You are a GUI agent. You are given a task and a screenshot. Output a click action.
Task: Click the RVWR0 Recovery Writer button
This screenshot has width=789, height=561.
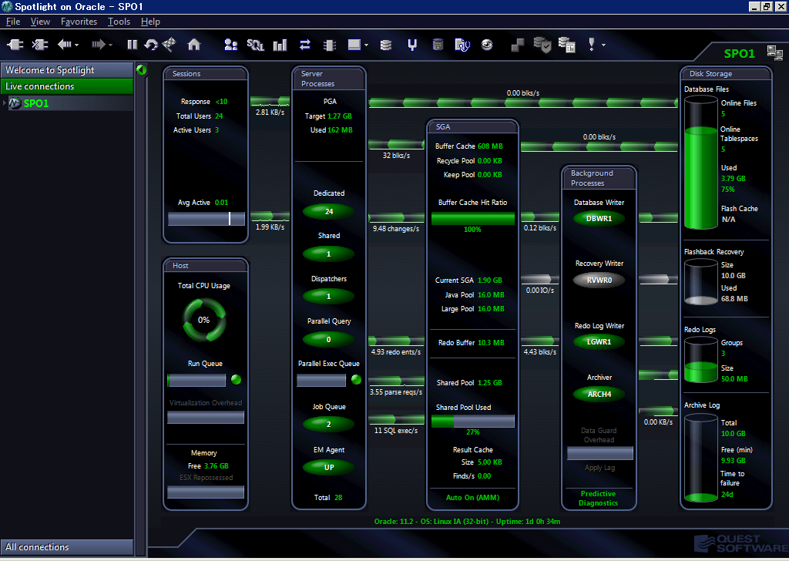599,280
